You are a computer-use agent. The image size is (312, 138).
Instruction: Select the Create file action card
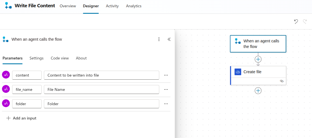coord(258,72)
